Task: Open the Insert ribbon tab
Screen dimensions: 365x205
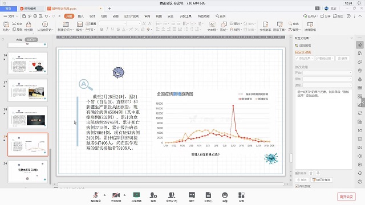Action: click(x=80, y=16)
